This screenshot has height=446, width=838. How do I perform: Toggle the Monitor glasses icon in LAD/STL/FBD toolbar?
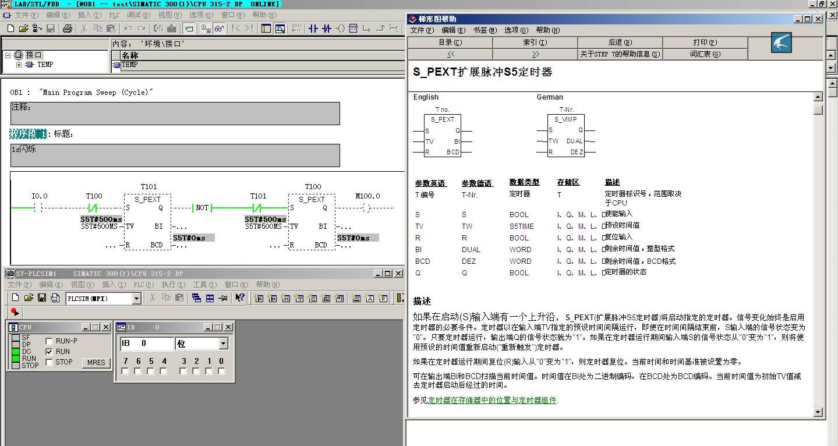(x=219, y=28)
